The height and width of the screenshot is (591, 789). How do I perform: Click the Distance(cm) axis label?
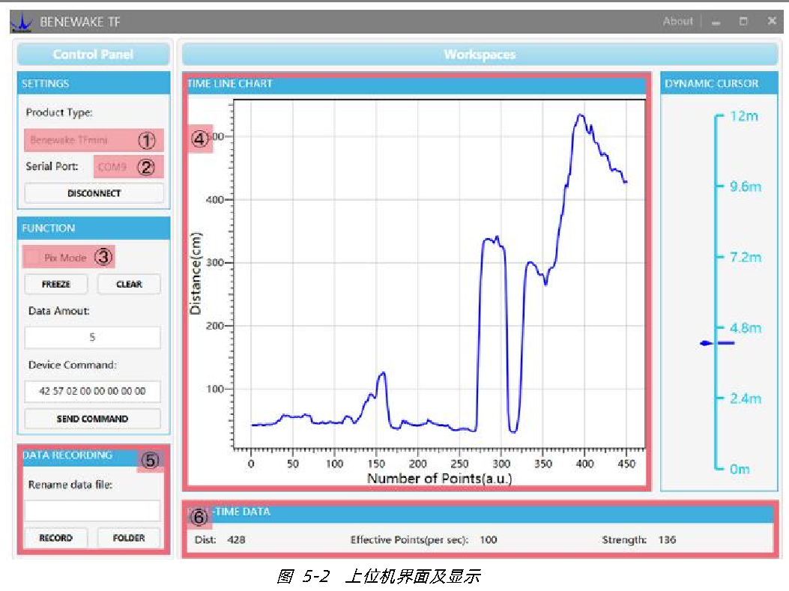pyautogui.click(x=196, y=273)
